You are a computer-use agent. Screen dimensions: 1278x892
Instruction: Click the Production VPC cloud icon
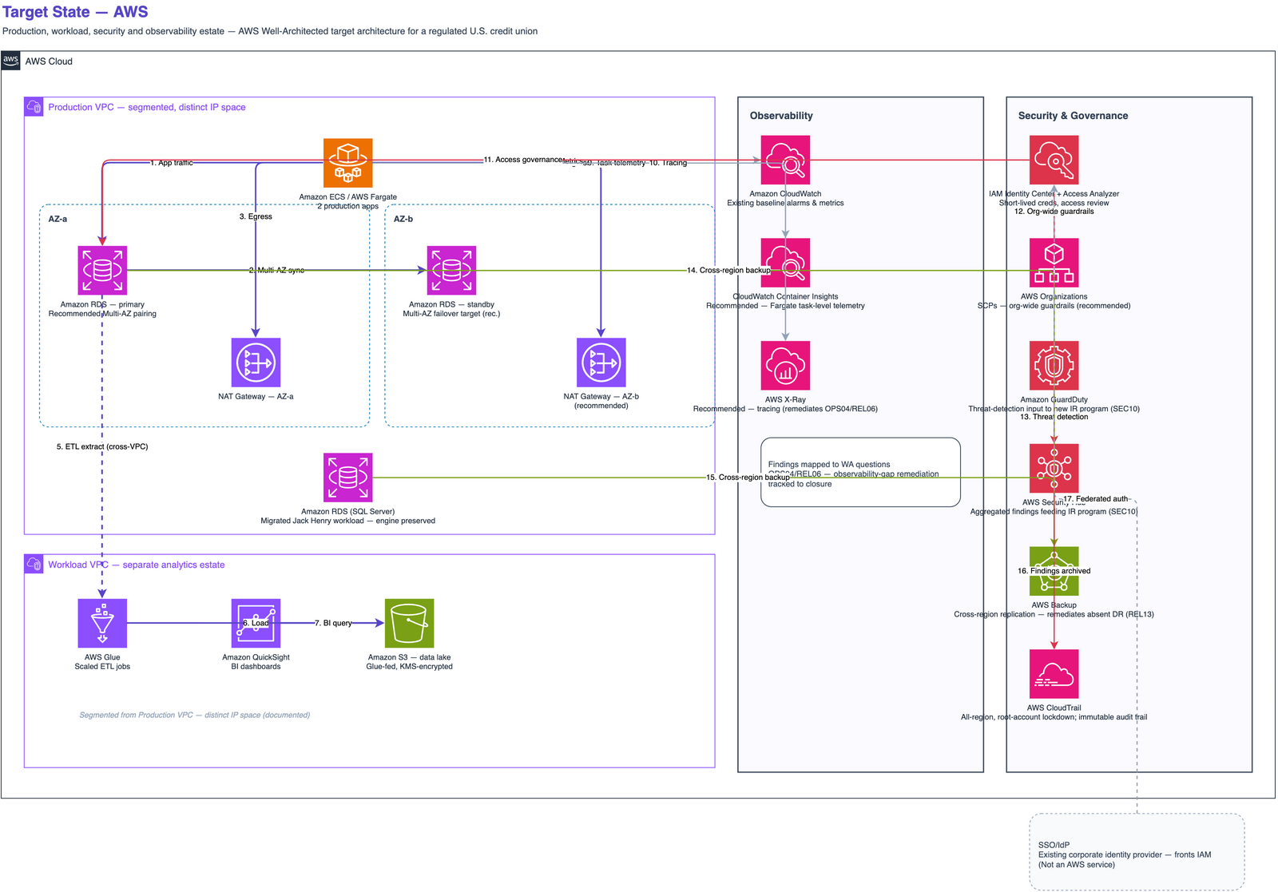point(34,106)
